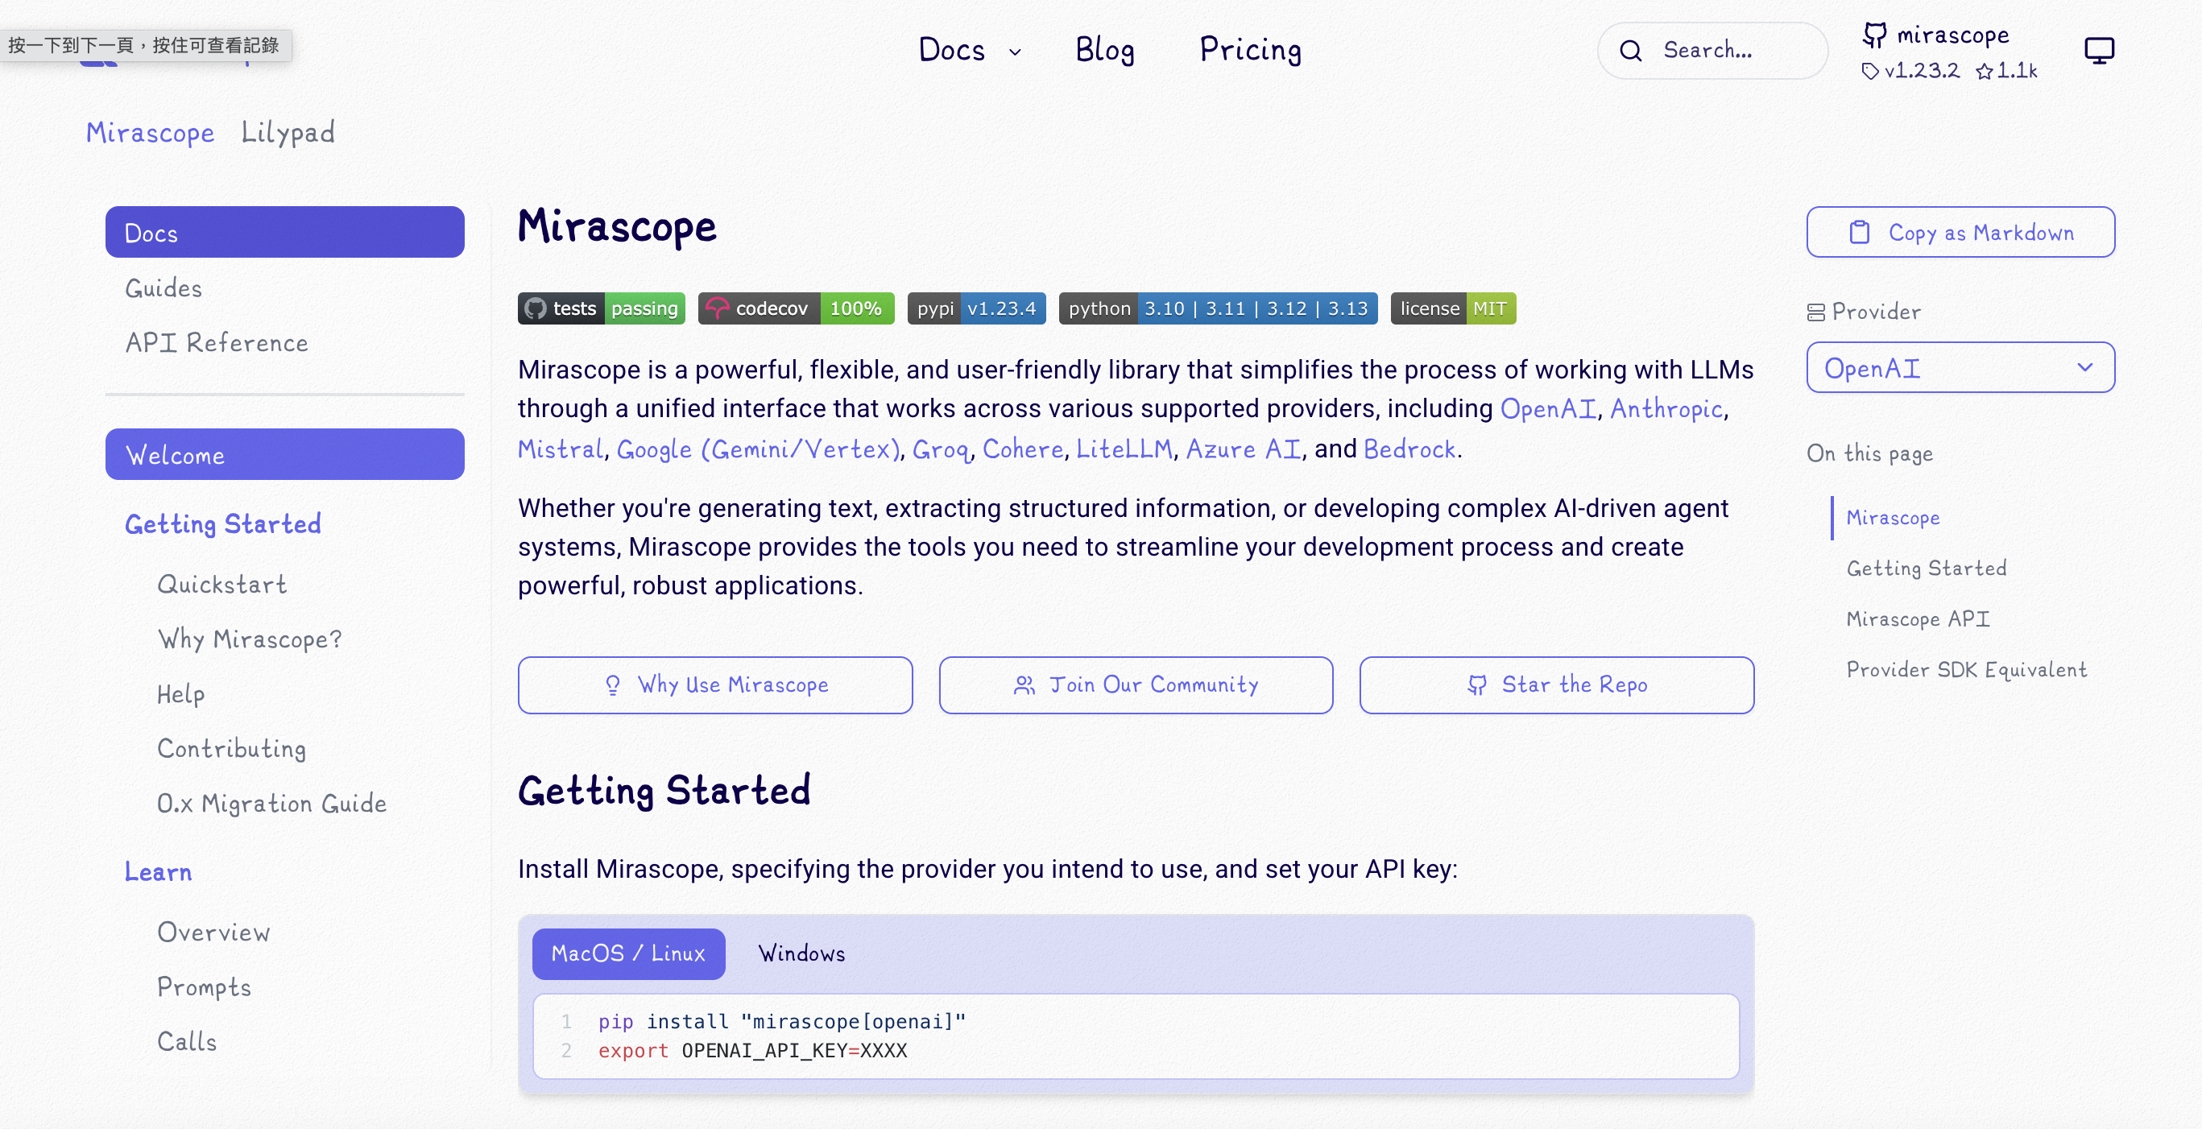Click the lightbulb icon in Why Use Mirascope

pyautogui.click(x=612, y=685)
